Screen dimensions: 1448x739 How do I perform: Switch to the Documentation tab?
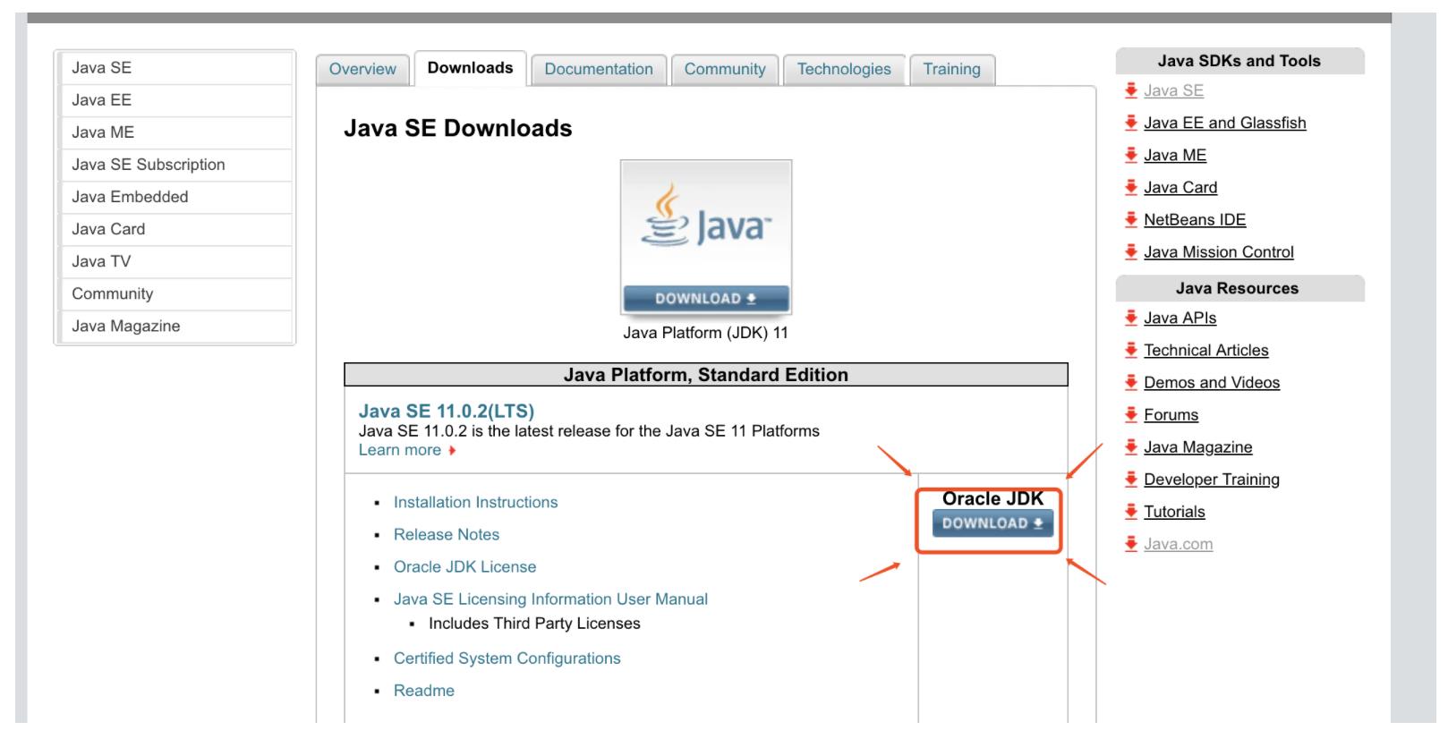(x=599, y=69)
